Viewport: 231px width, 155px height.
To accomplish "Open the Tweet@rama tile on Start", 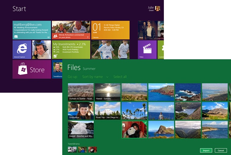I will (x=57, y=69).
